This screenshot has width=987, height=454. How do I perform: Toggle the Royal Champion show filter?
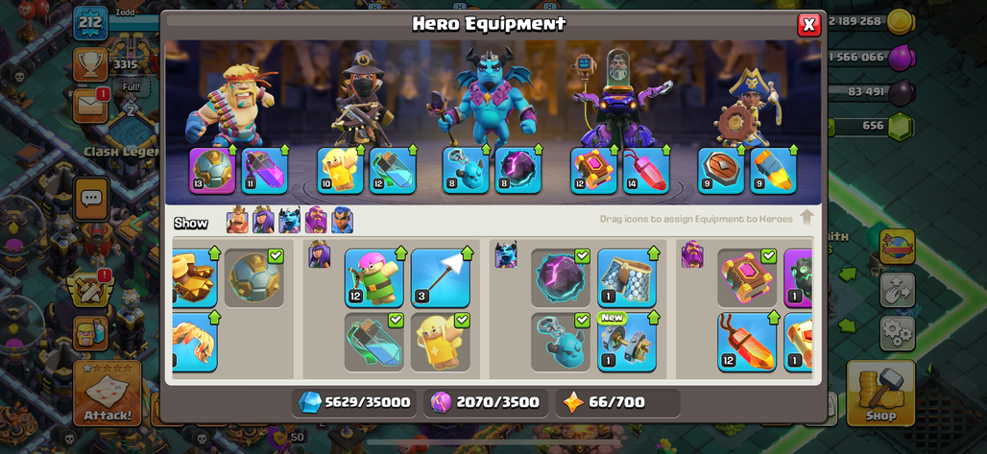click(x=342, y=220)
